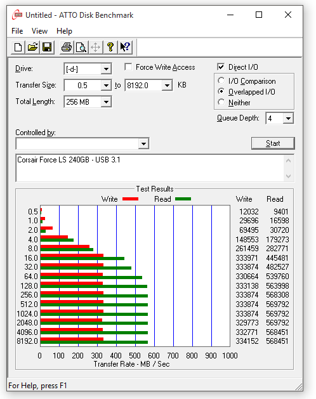The width and height of the screenshot is (316, 399).
Task: Click the write value 329773 for 2048.0
Action: coord(247,323)
